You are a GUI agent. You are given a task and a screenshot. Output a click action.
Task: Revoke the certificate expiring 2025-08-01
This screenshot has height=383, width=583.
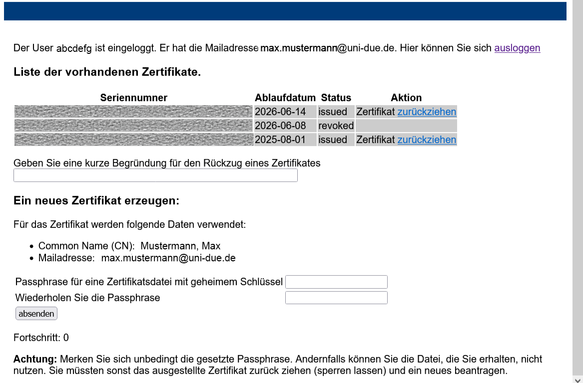pyautogui.click(x=427, y=140)
